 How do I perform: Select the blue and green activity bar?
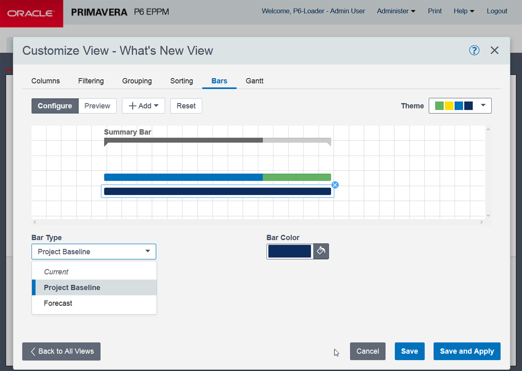point(217,177)
